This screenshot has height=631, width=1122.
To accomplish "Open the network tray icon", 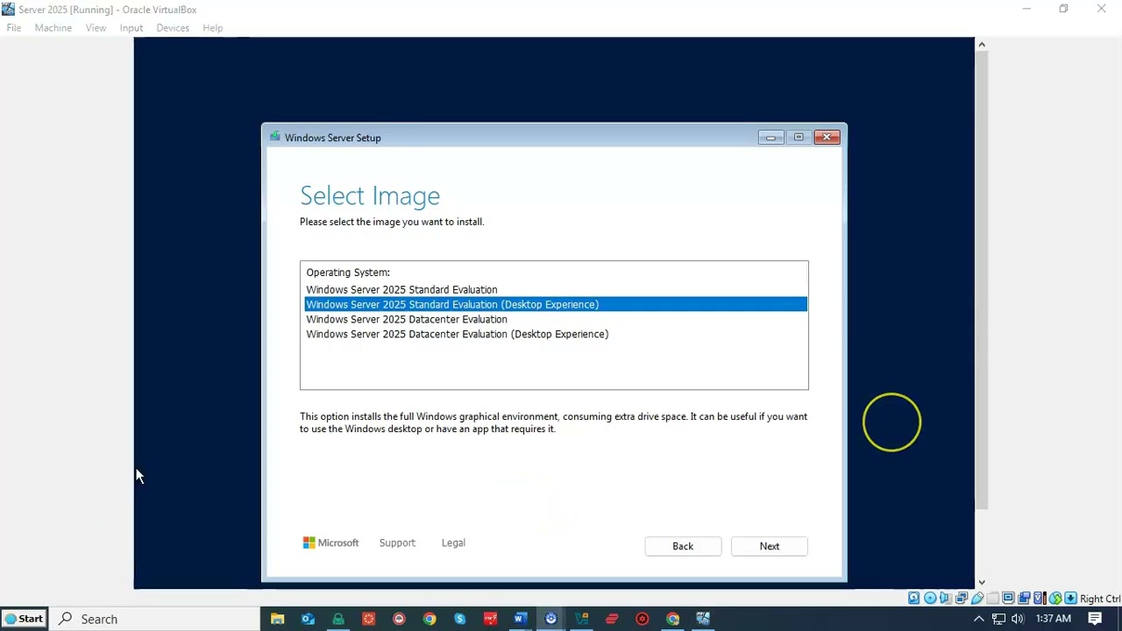I will tap(998, 619).
